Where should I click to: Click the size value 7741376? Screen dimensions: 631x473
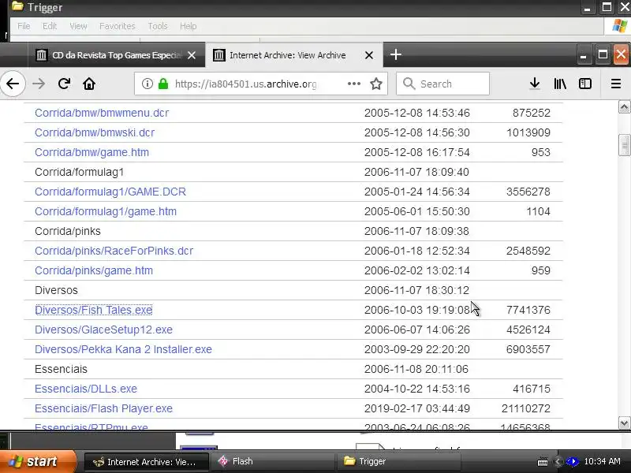point(528,310)
